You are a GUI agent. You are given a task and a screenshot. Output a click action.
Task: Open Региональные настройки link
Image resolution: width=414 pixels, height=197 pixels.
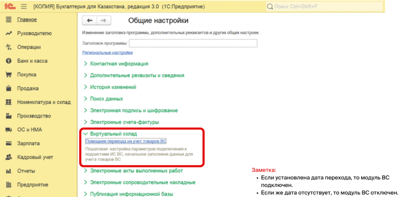pos(108,52)
